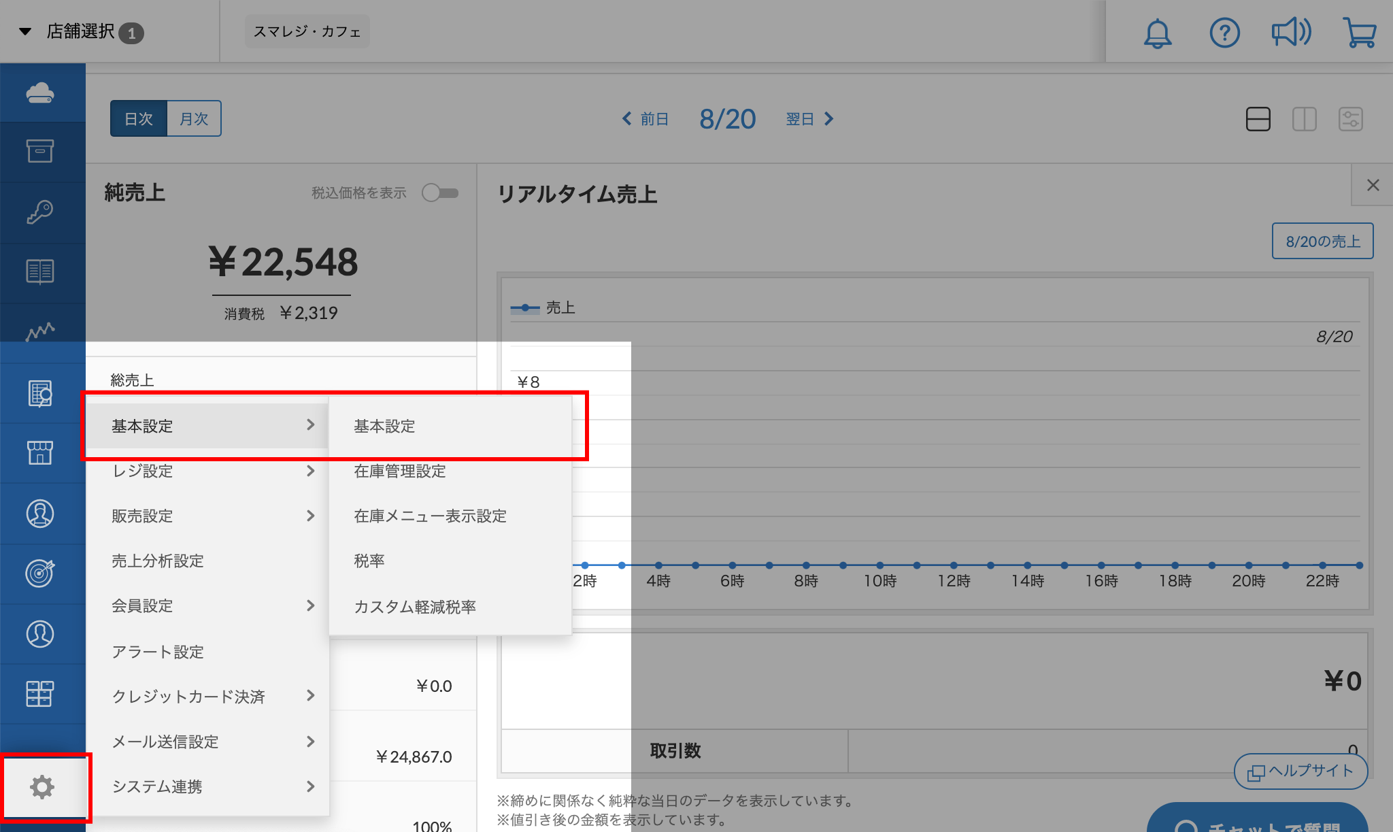Screen dimensions: 1393x832
Task: Open the help question mark icon
Action: pos(1224,33)
